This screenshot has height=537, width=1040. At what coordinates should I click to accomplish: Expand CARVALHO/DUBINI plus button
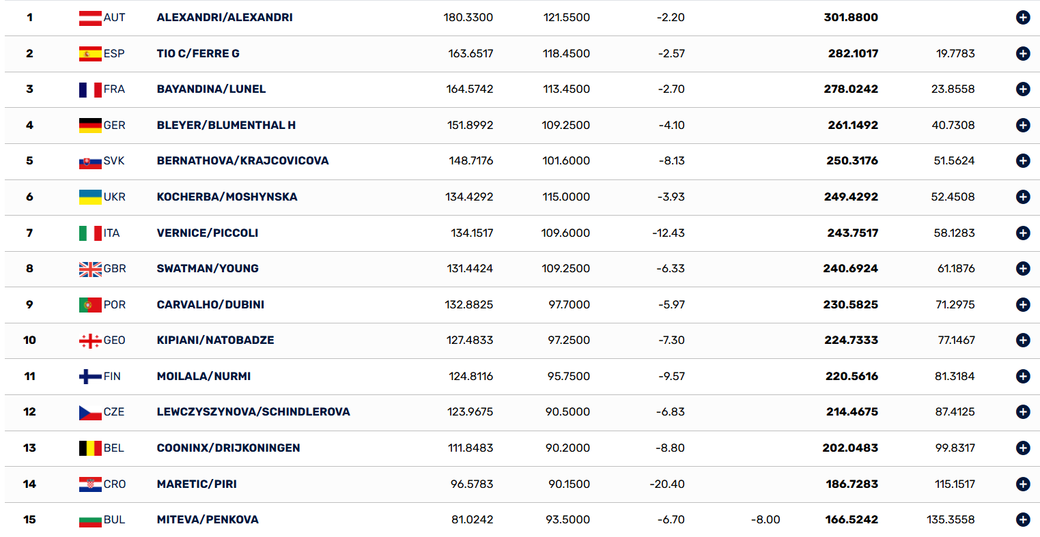coord(1022,304)
